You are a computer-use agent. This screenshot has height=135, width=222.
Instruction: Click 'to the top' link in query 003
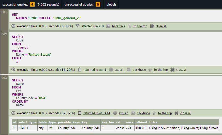(x=165, y=113)
